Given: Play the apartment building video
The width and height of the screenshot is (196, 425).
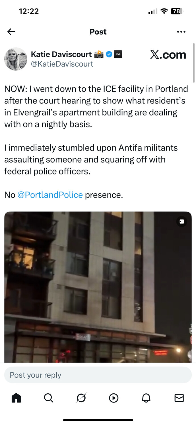Looking at the screenshot, I should pyautogui.click(x=98, y=287).
